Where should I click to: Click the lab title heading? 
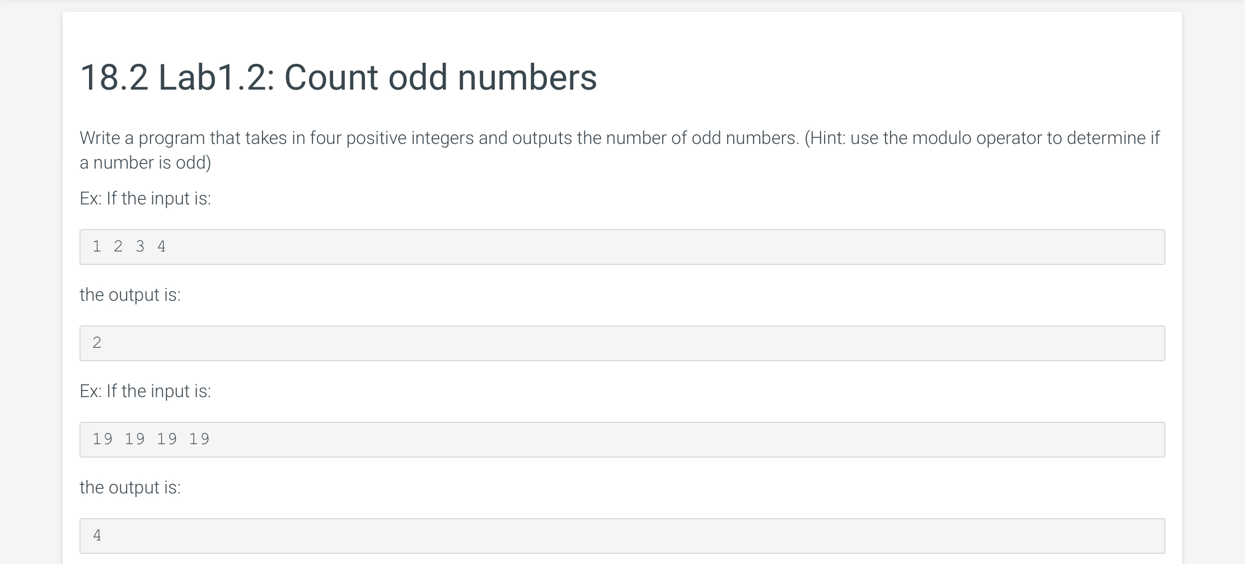click(339, 77)
